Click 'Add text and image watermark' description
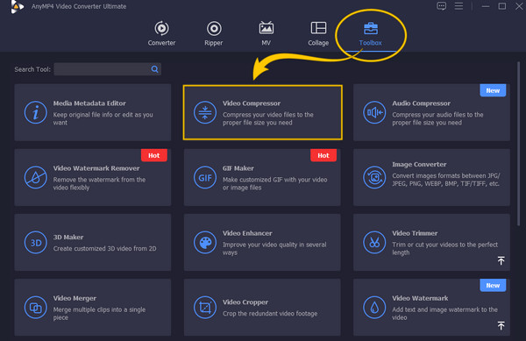 [x=444, y=314]
